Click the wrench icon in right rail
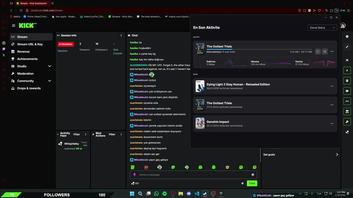This screenshot has width=353, height=198. pyautogui.click(x=347, y=122)
